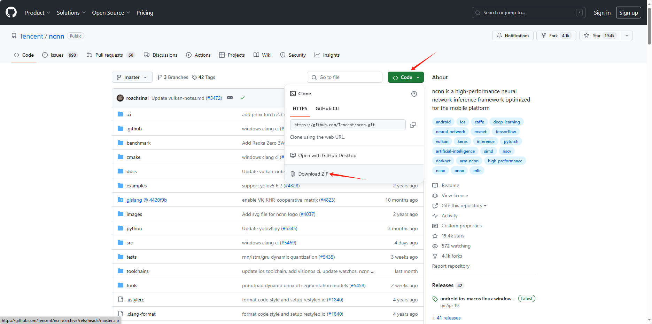Open the latest release android ios macos
Image resolution: width=652 pixels, height=324 pixels.
point(478,299)
